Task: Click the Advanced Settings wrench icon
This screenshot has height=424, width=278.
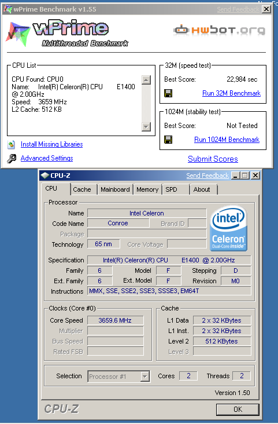Action: [12, 159]
